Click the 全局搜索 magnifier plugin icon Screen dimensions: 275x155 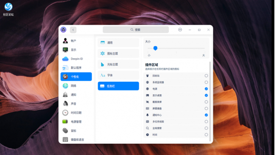[x=148, y=128]
